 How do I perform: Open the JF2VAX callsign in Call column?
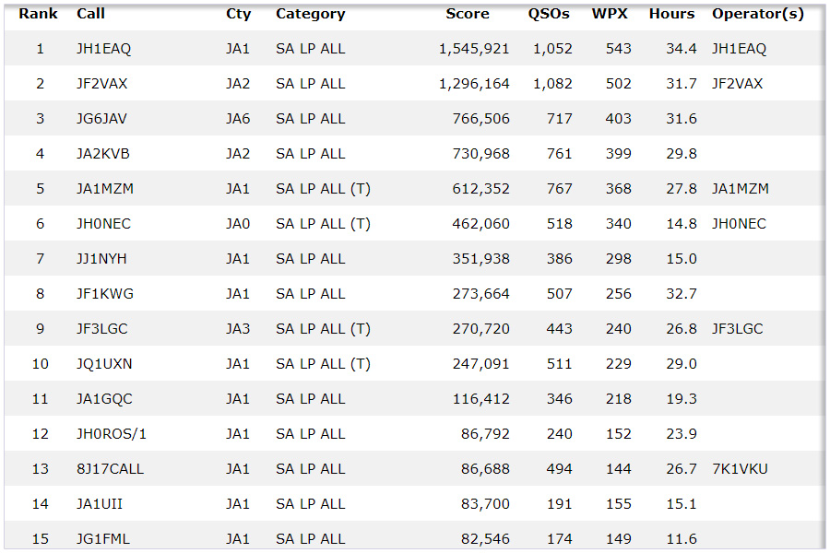pos(102,84)
